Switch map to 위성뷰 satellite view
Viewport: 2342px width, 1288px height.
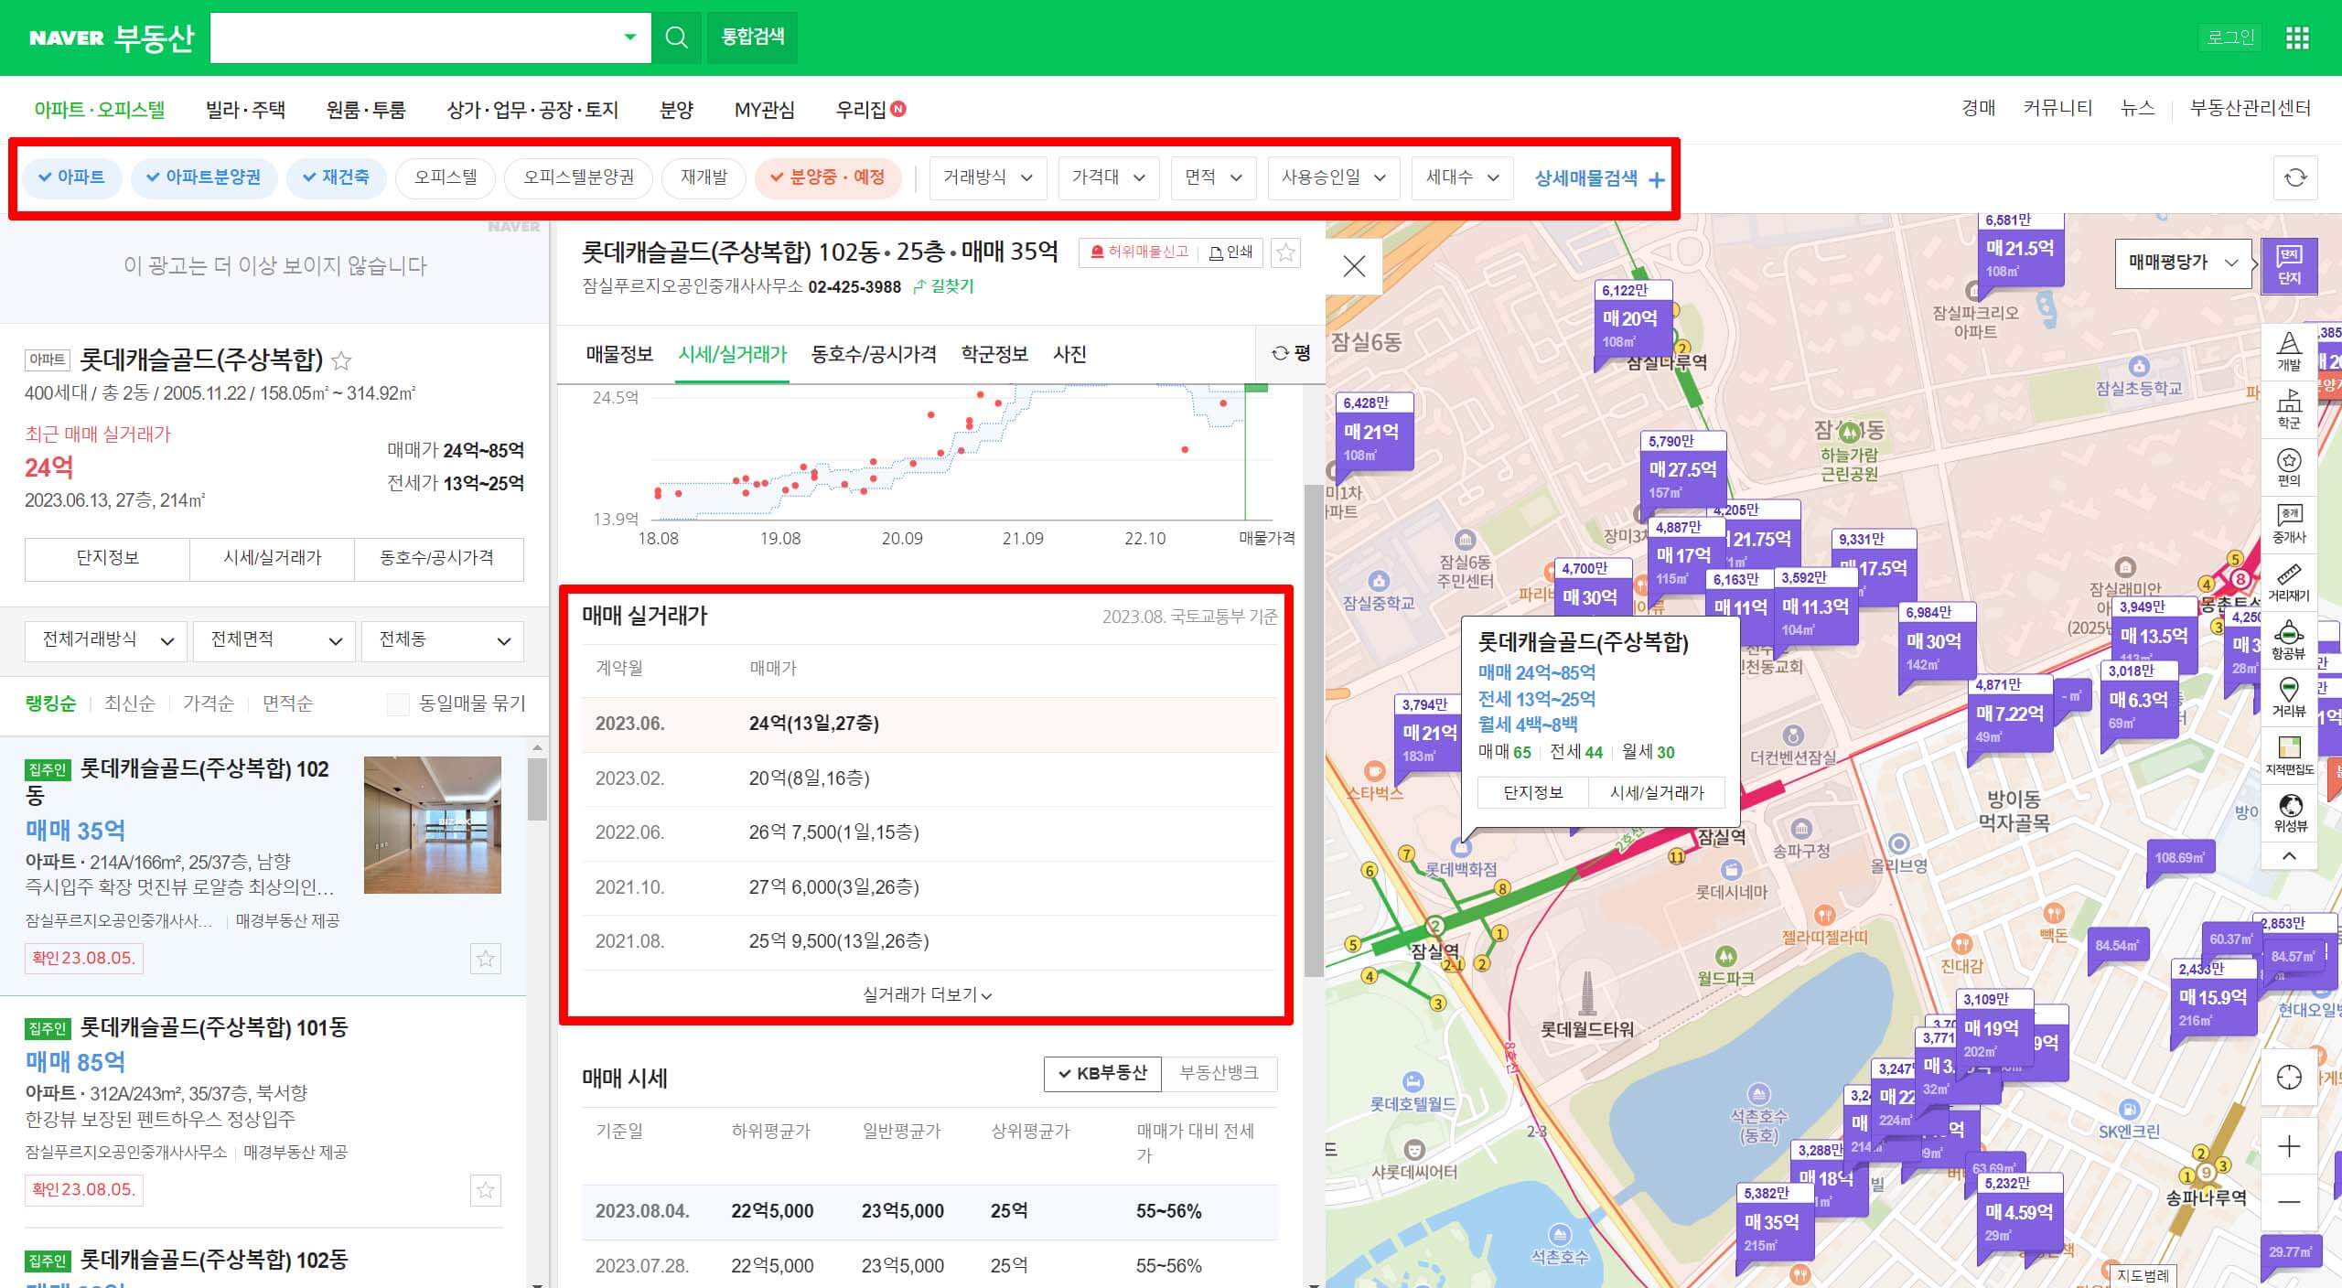tap(2288, 811)
